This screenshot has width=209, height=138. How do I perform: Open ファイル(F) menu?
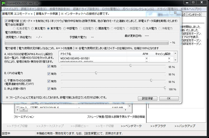point(10,9)
